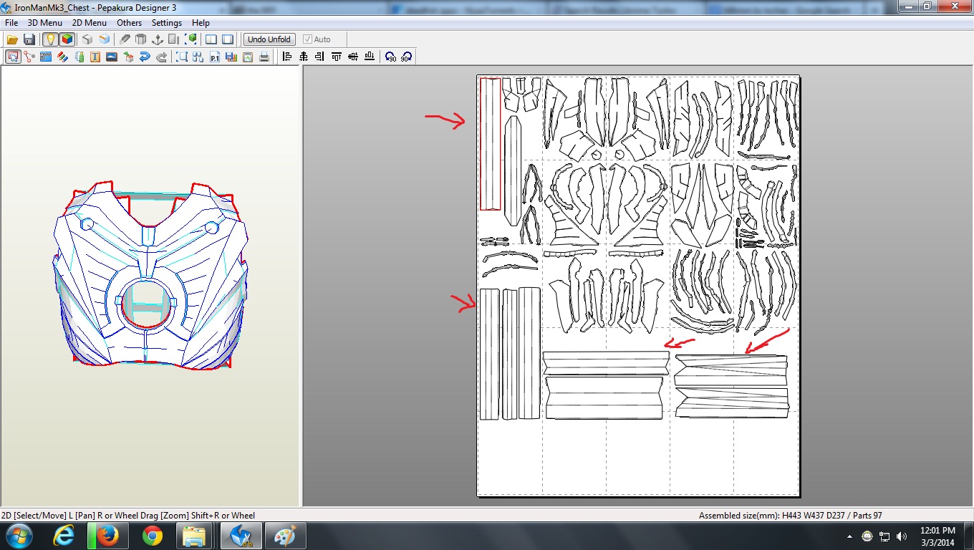Launch Internet Explorer from taskbar

coord(64,536)
